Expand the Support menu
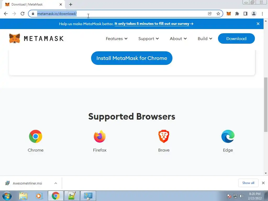The height and width of the screenshot is (201, 268). point(149,39)
